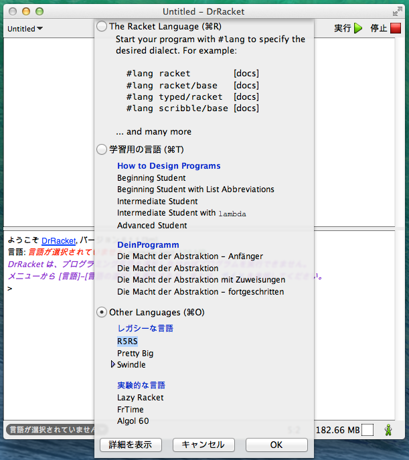
Task: Select Intermediate Student with lambda
Action: [181, 213]
